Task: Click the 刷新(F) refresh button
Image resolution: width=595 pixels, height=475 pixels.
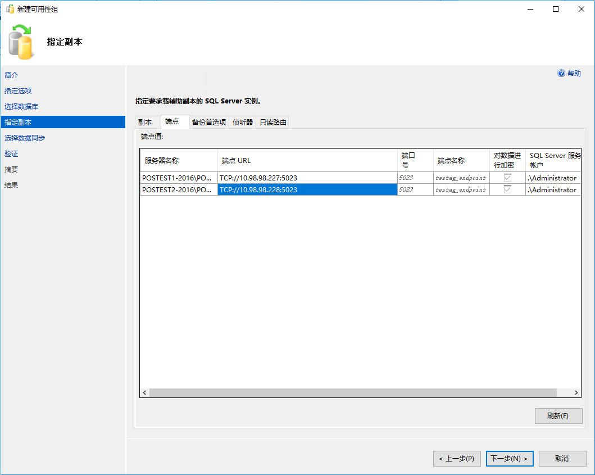Action: pyautogui.click(x=558, y=416)
